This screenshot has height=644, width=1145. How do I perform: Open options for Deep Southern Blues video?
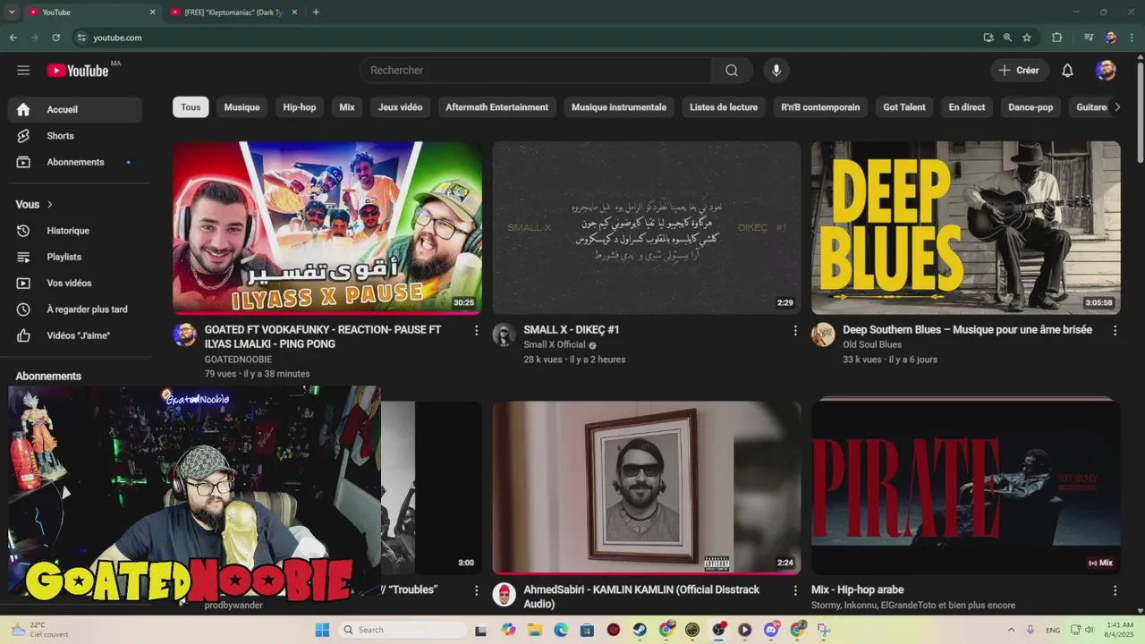[1115, 331]
